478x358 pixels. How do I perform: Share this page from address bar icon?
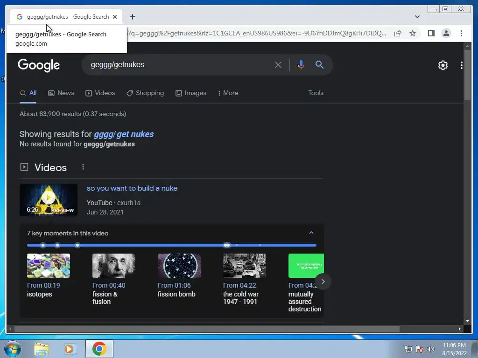[x=398, y=33]
